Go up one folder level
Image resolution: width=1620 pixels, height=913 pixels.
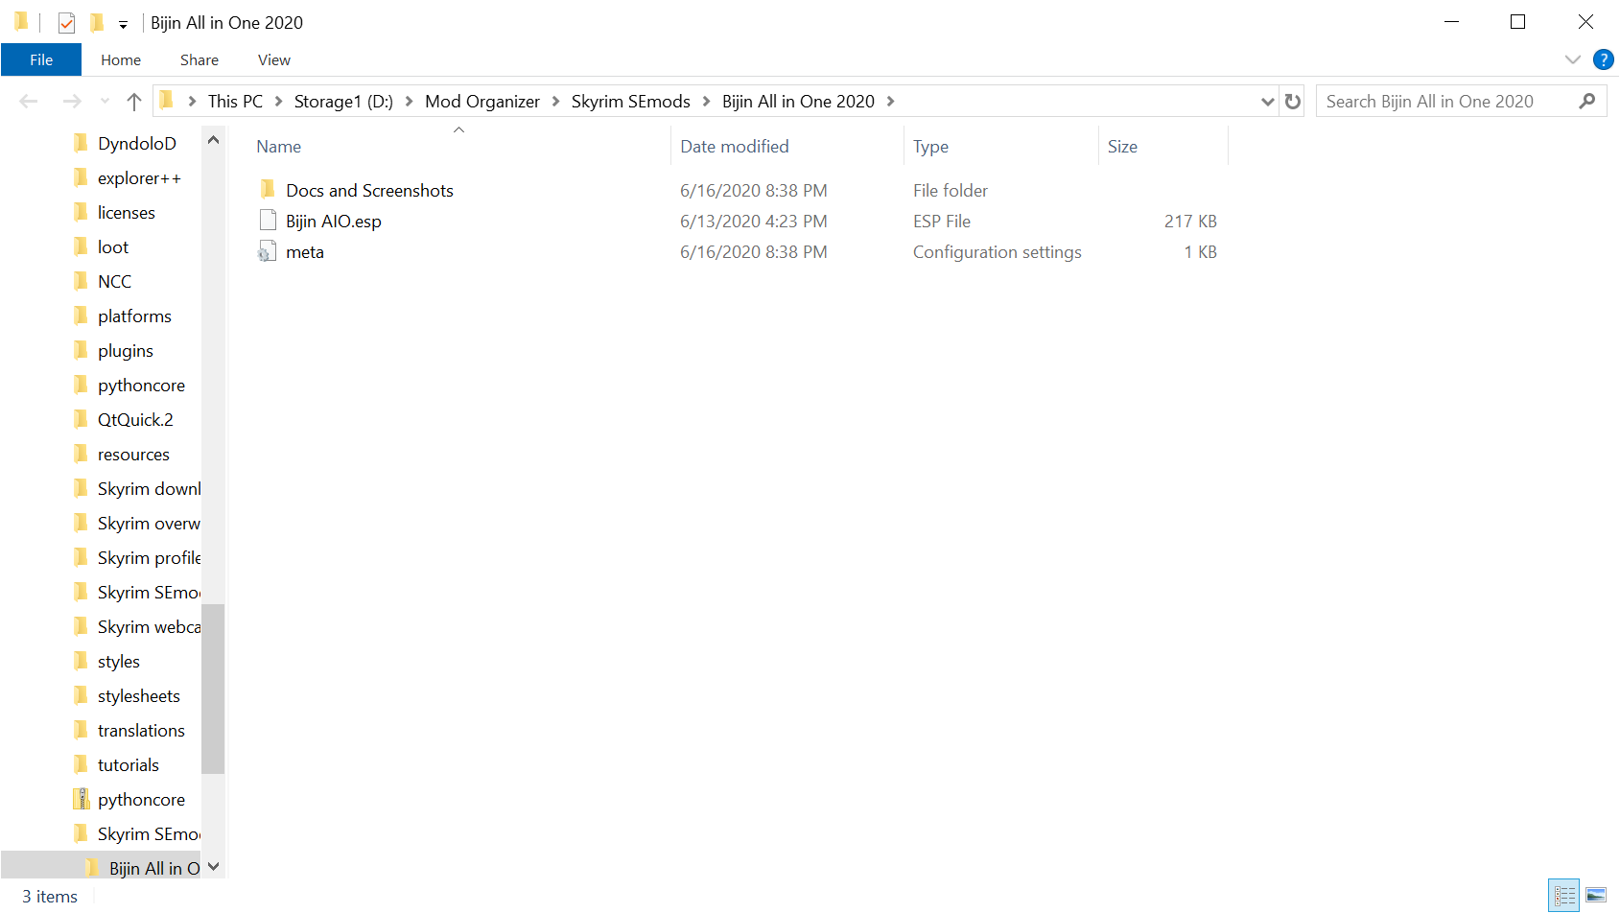point(134,101)
